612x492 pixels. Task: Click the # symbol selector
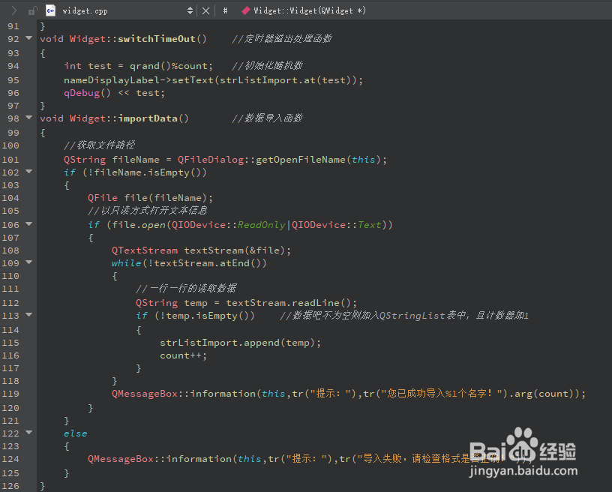pos(225,11)
